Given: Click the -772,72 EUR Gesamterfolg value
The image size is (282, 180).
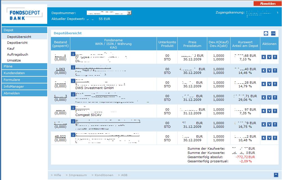Looking at the screenshot, I should click(x=245, y=157).
